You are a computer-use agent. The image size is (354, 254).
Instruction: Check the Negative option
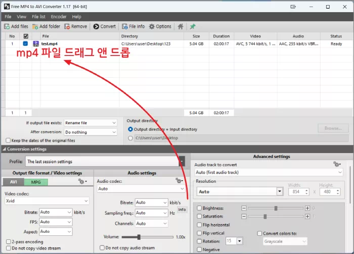pyautogui.click(x=199, y=249)
